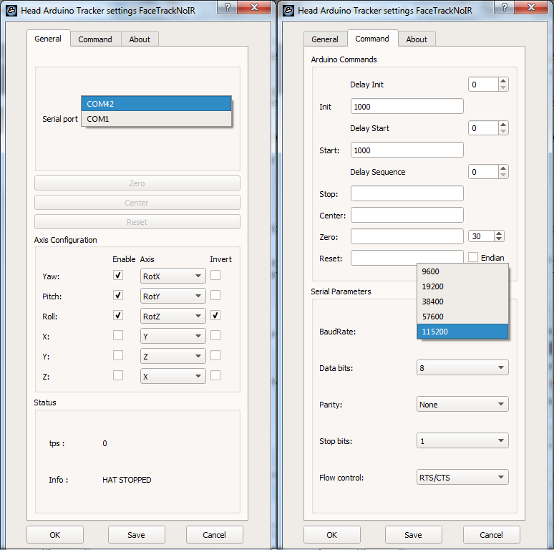Uncheck the Invert checkbox for Roll
The image size is (554, 550).
coord(215,315)
